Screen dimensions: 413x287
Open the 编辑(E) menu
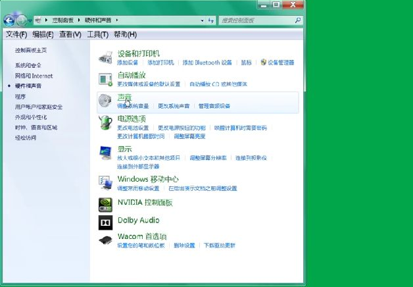click(x=43, y=34)
